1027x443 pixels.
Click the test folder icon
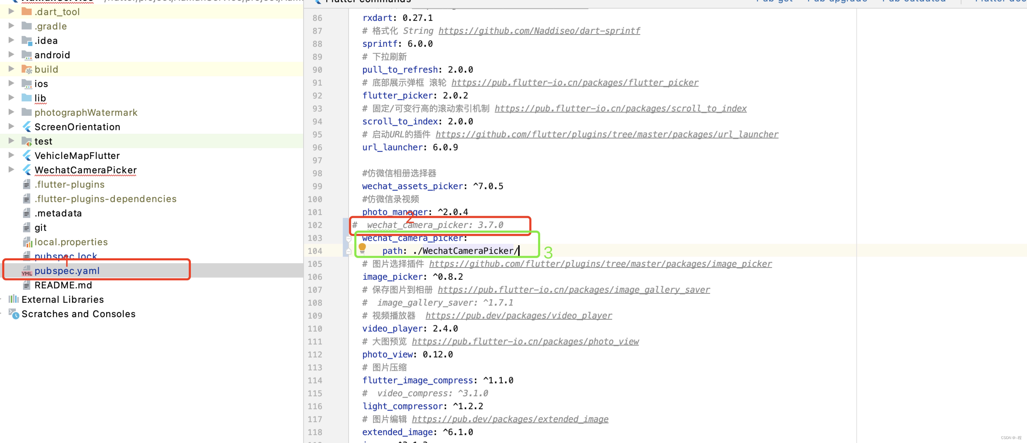coord(26,141)
